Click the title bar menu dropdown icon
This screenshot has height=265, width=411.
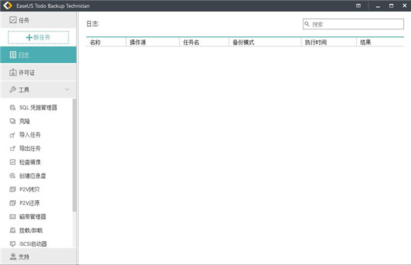[x=358, y=5]
